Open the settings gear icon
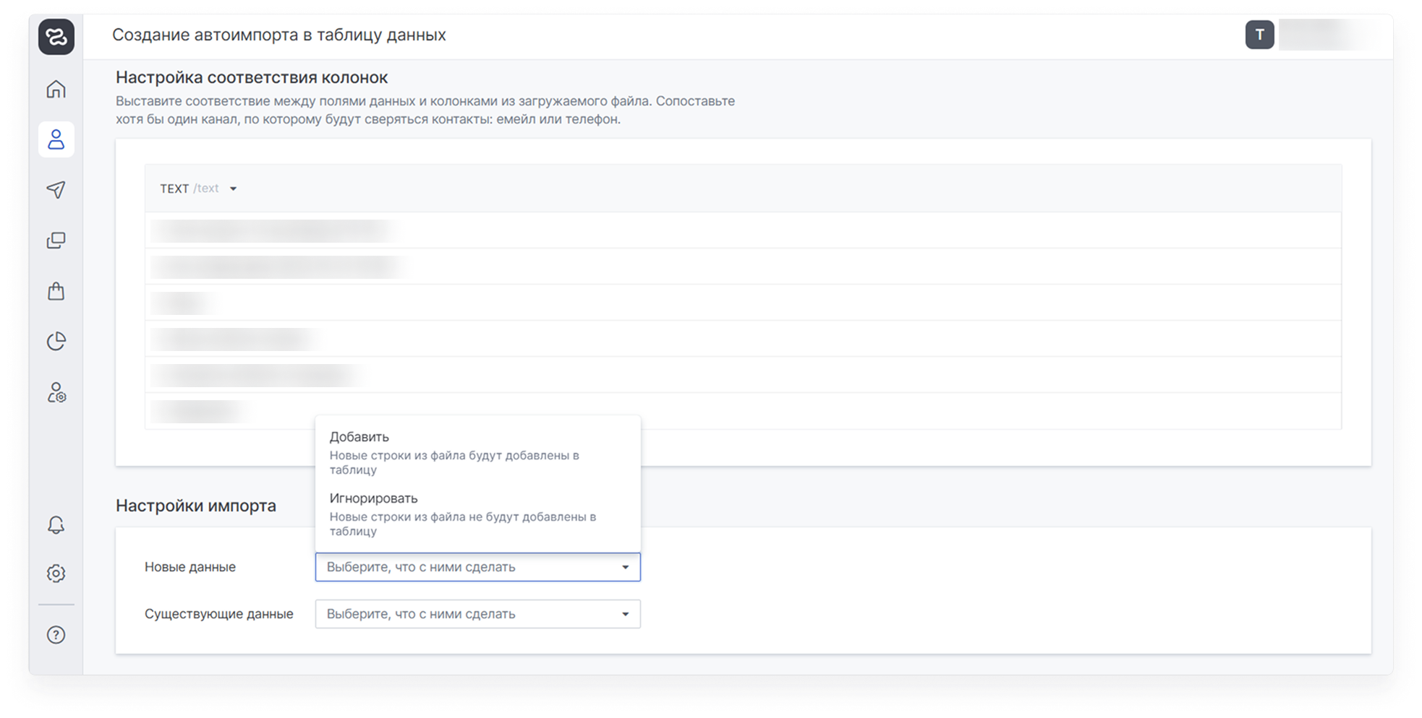 [56, 573]
